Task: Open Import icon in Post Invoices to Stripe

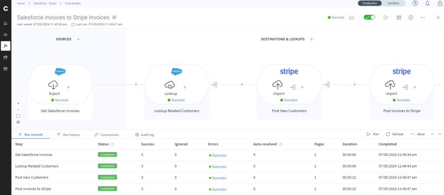Action: coord(390,85)
